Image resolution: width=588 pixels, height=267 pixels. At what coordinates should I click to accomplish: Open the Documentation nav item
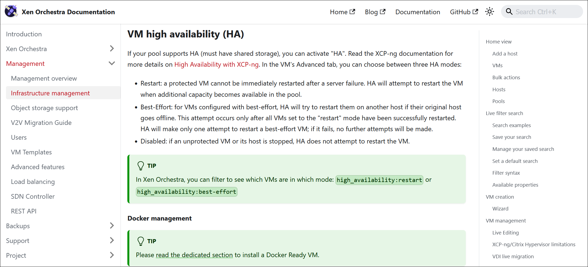tap(417, 12)
